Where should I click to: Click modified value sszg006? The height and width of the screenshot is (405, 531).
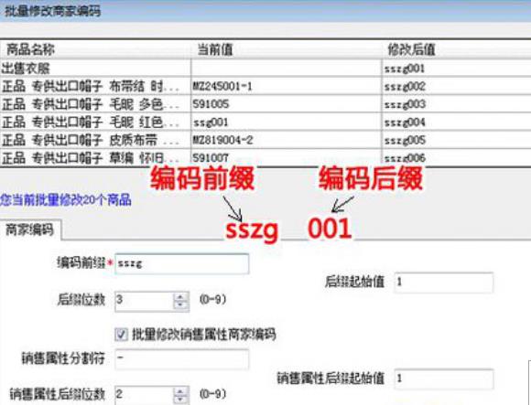pos(405,158)
